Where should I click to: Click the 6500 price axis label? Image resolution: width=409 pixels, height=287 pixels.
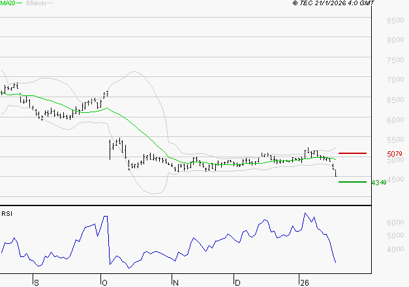click(396, 100)
